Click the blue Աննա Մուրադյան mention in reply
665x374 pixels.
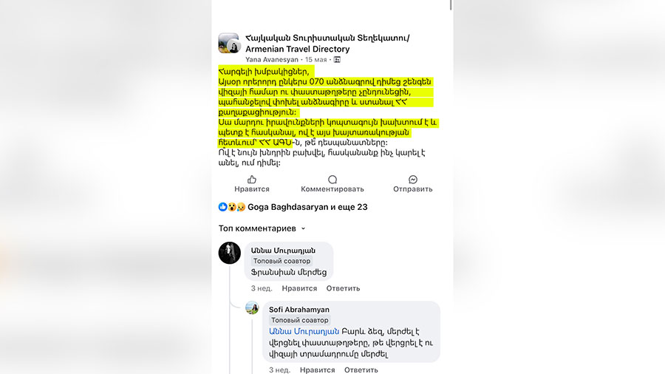tap(304, 331)
